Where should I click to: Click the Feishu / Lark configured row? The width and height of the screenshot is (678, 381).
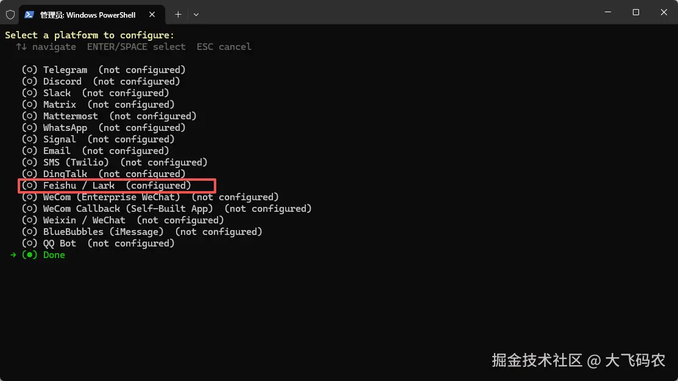(x=107, y=186)
